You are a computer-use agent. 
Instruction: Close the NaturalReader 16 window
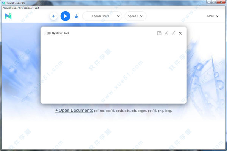(x=221, y=2)
